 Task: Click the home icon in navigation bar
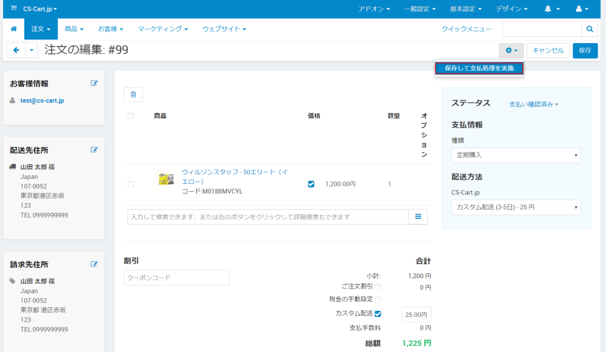13,29
